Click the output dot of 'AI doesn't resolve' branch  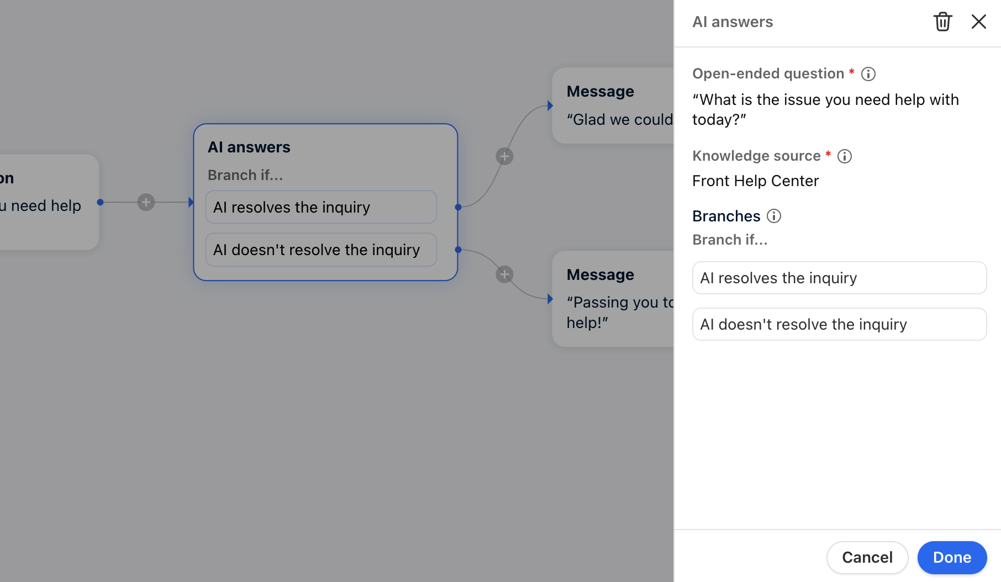(x=458, y=250)
